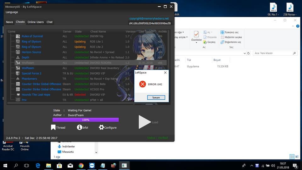Open the Online Users tab
302x170 pixels.
(36, 22)
